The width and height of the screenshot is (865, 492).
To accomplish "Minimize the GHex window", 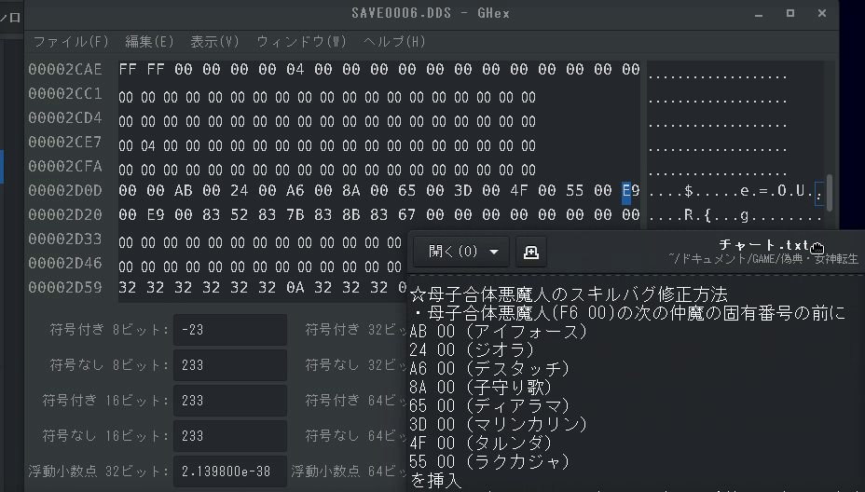I will [x=759, y=13].
